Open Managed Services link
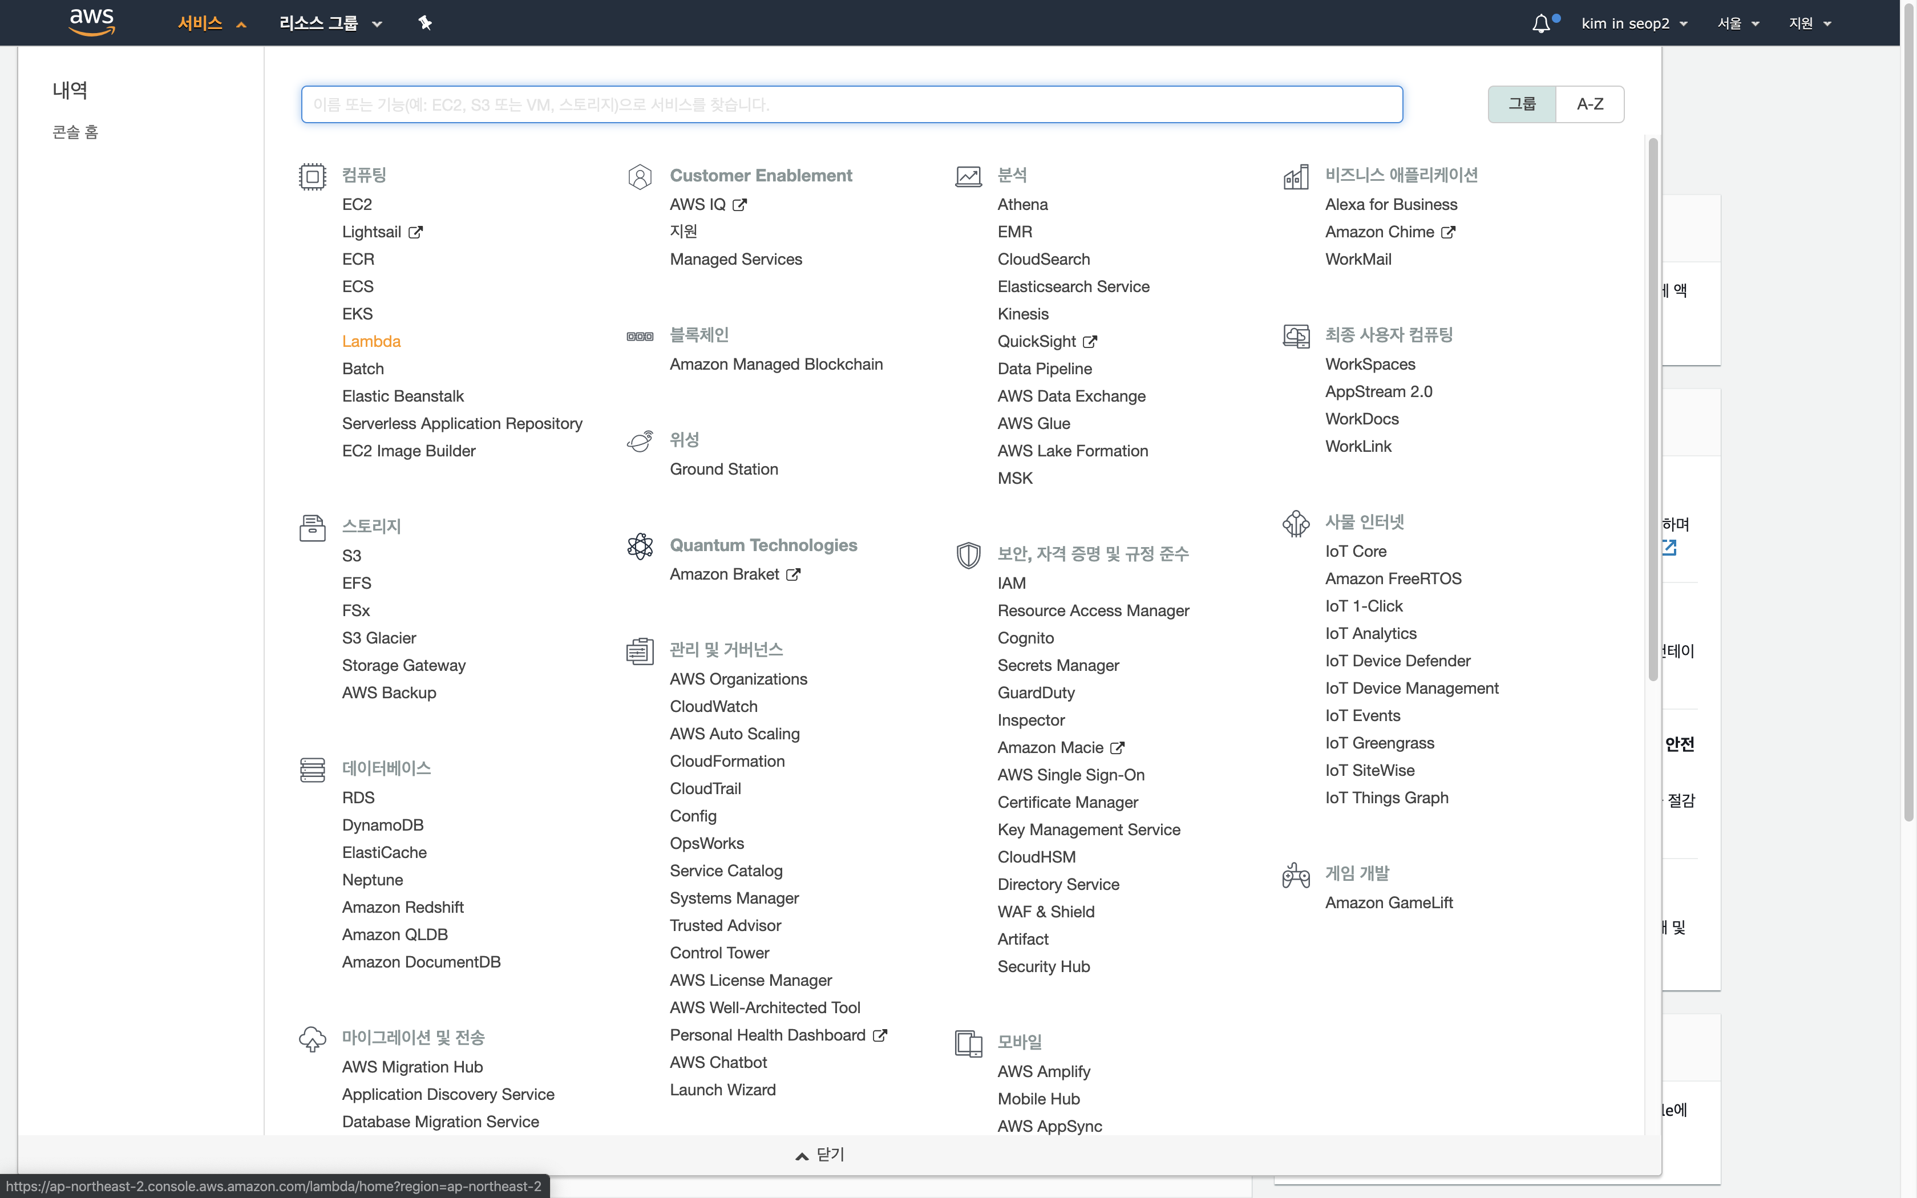The image size is (1917, 1198). (736, 259)
